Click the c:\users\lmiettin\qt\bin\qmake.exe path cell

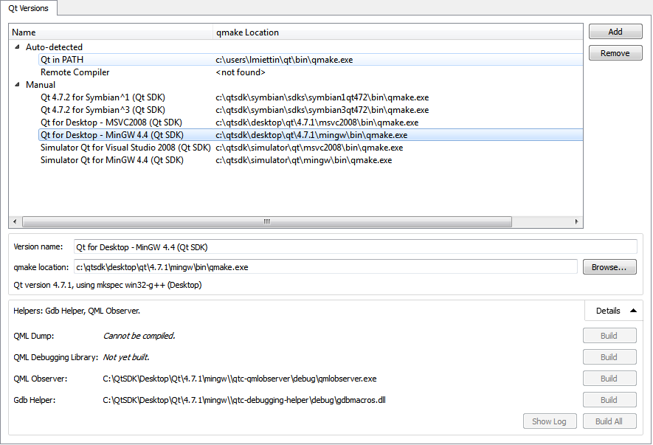tap(284, 60)
